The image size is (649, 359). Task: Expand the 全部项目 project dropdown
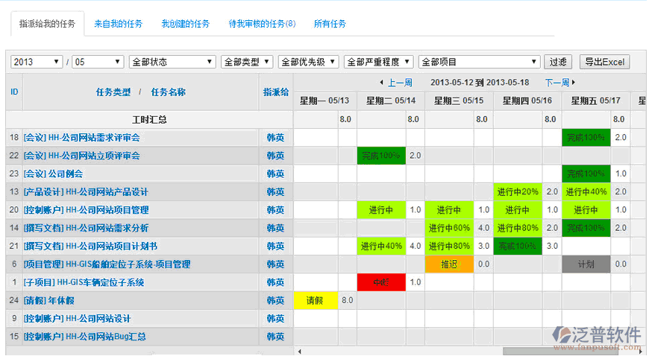click(x=479, y=62)
